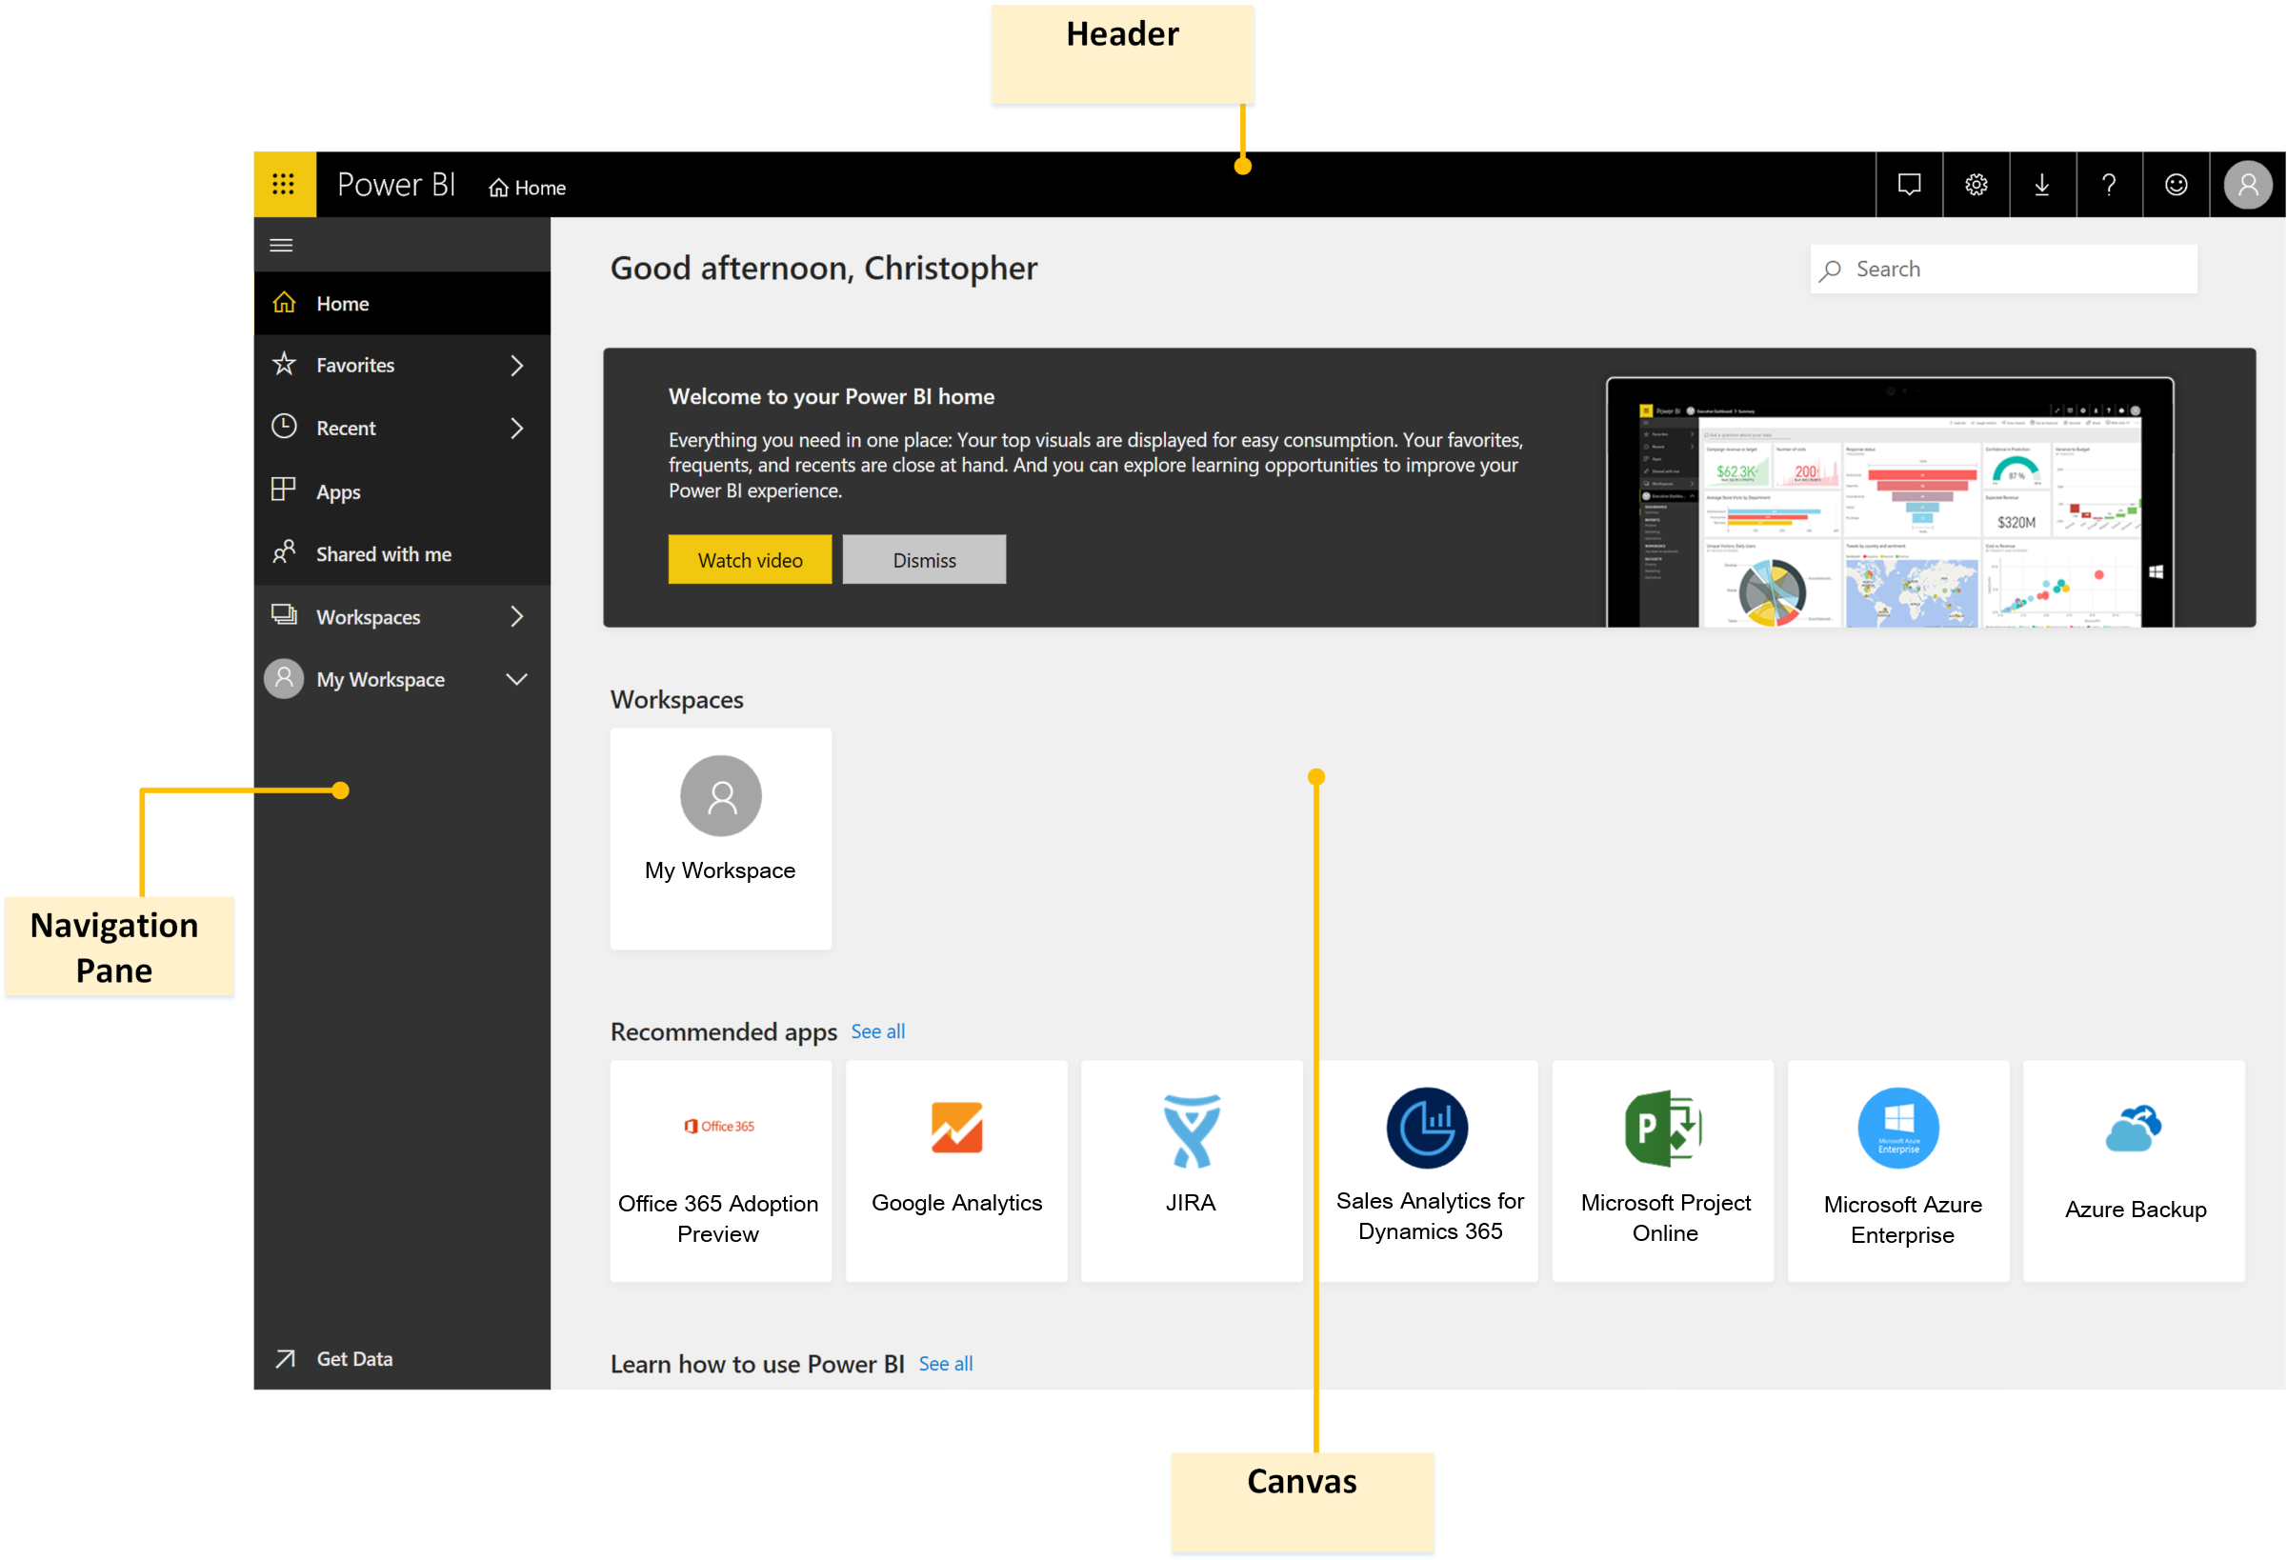This screenshot has width=2287, height=1560.
Task: Click the Watch video button
Action: 750,560
